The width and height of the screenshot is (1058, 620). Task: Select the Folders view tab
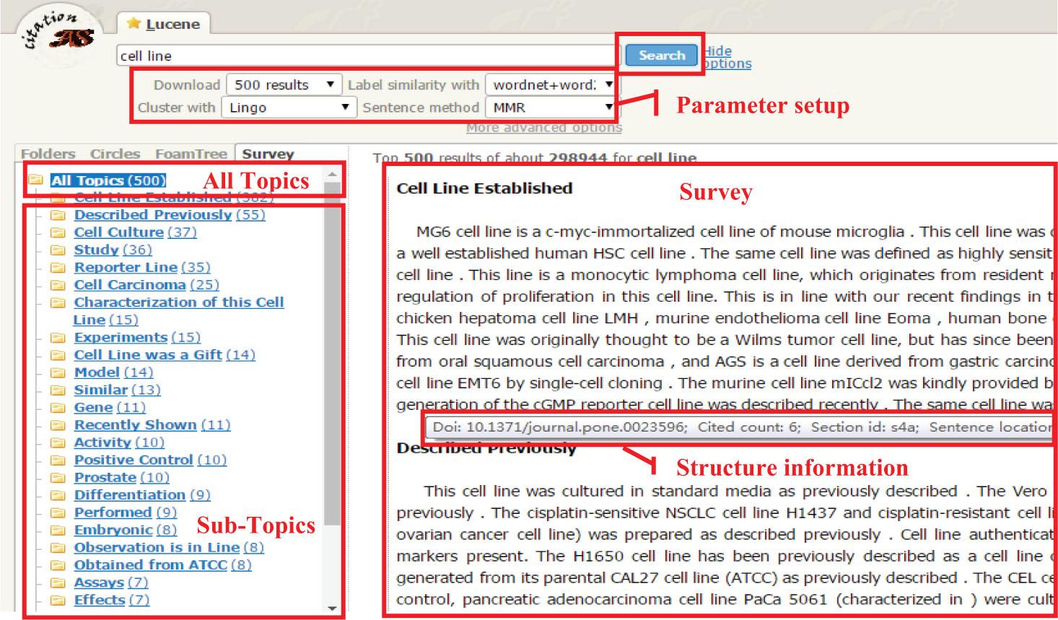coord(48,154)
